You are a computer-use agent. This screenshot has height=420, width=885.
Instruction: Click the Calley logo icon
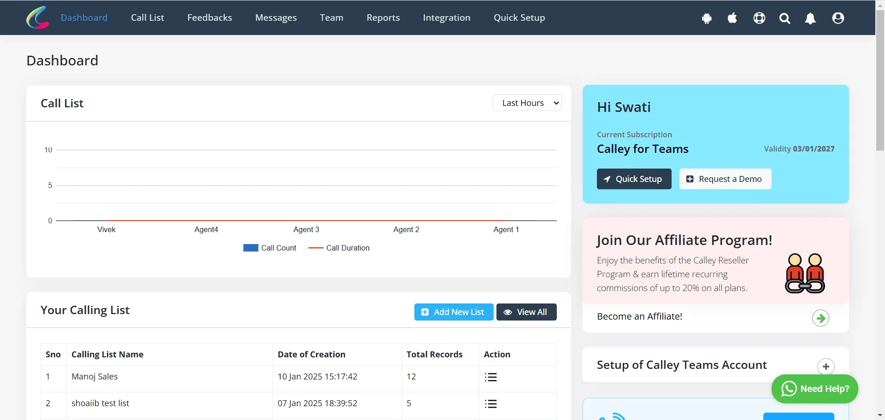click(x=37, y=17)
